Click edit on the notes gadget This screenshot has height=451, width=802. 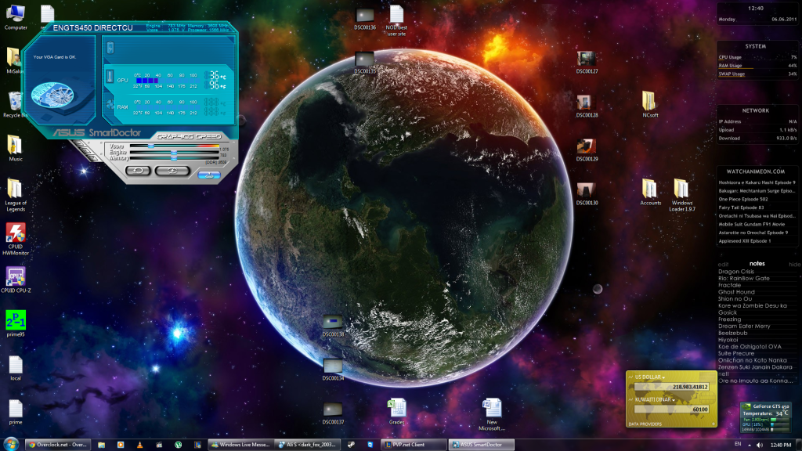pos(723,265)
